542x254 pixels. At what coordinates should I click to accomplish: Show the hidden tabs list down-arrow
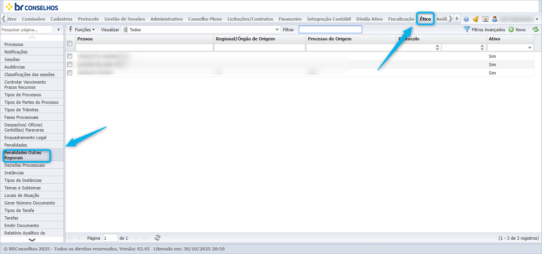[457, 19]
